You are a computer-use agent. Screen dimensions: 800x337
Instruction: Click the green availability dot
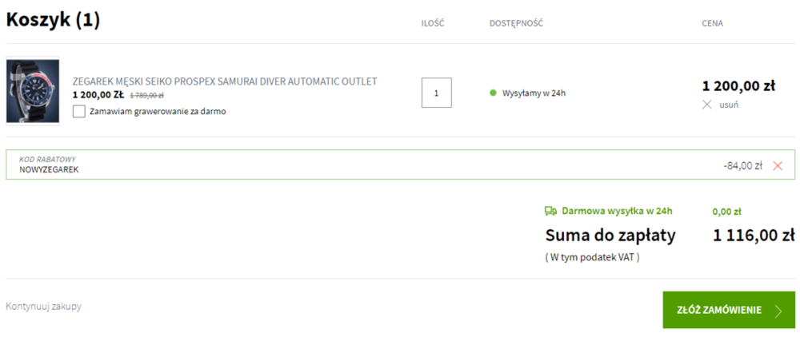pyautogui.click(x=494, y=93)
